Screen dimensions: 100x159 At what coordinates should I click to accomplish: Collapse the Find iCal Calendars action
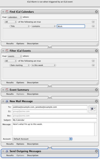pyautogui.click(x=3, y=12)
